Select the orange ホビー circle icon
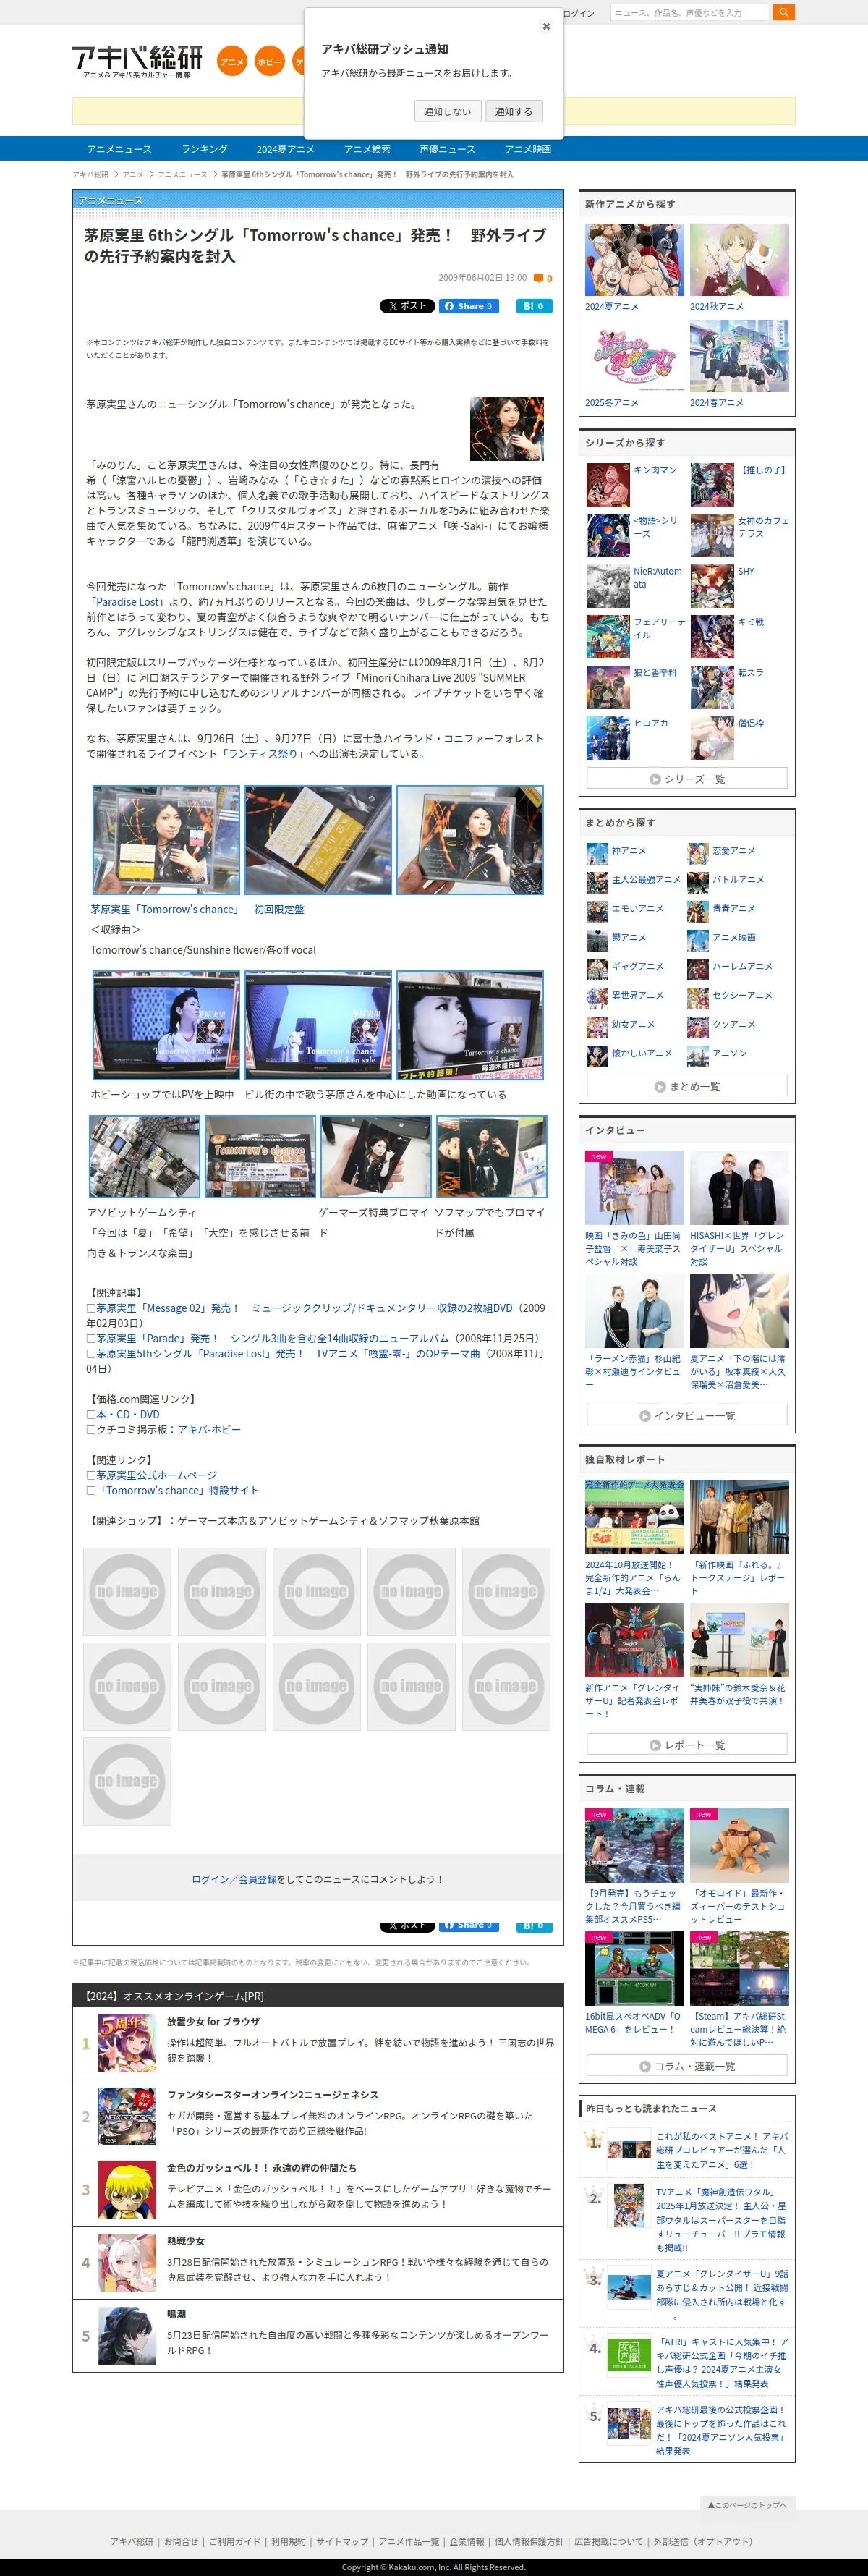This screenshot has width=868, height=2576. click(269, 61)
